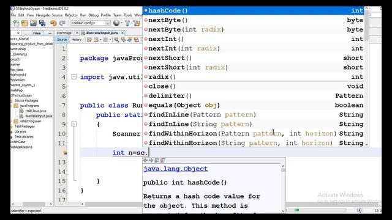Viewport: 392px width, 220px height.
Task: Minimize the projects panel group
Action: [x=50, y=33]
